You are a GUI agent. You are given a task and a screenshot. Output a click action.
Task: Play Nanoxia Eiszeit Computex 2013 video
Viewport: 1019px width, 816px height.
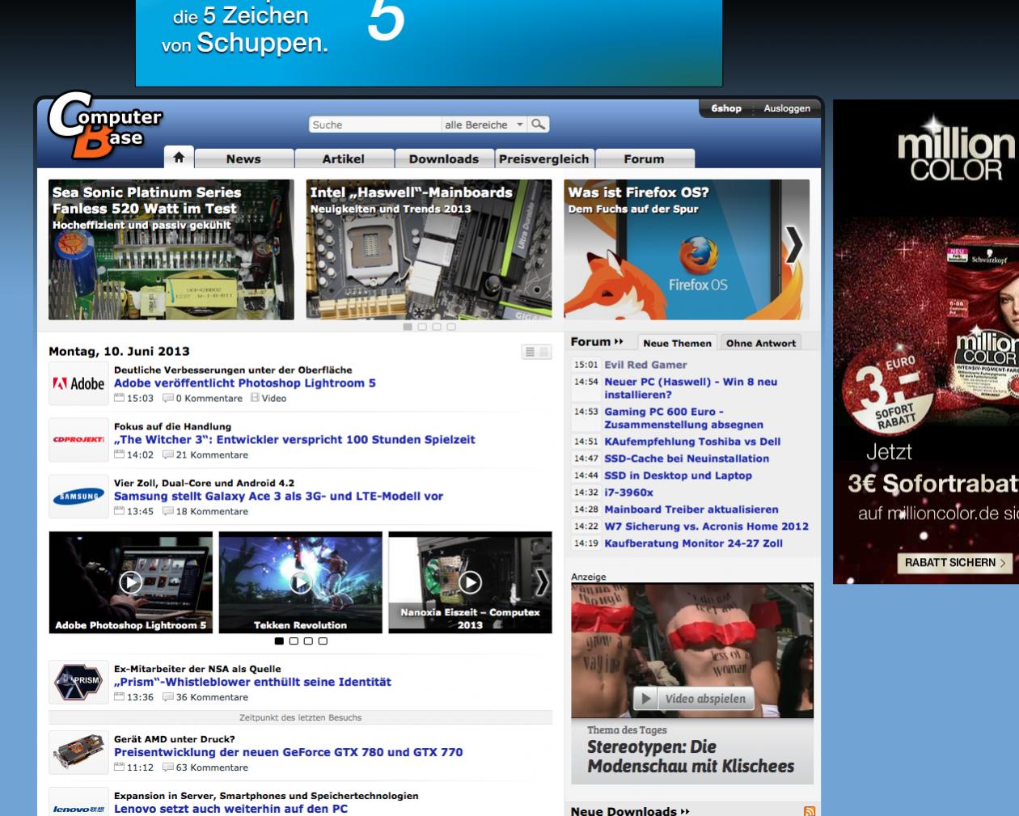click(470, 582)
